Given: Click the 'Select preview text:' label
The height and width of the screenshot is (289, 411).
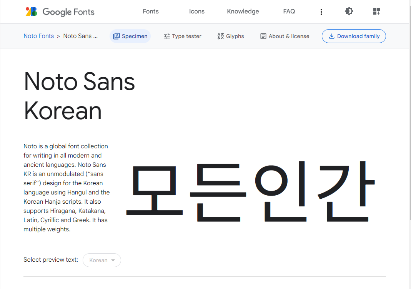Looking at the screenshot, I should pyautogui.click(x=51, y=260).
